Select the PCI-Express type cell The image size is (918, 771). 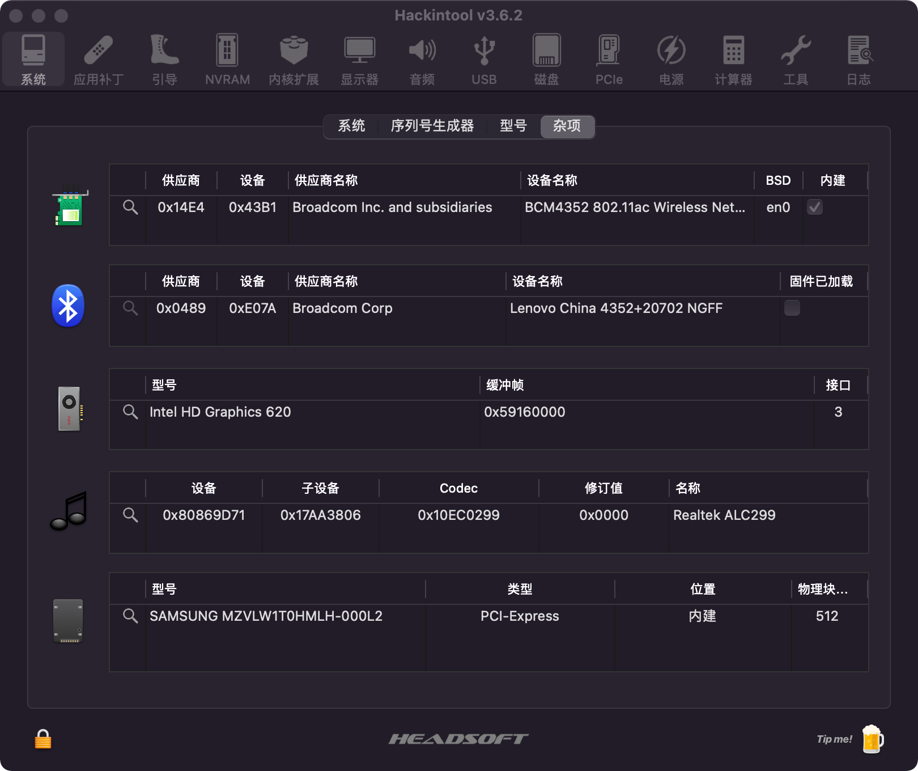pyautogui.click(x=520, y=616)
